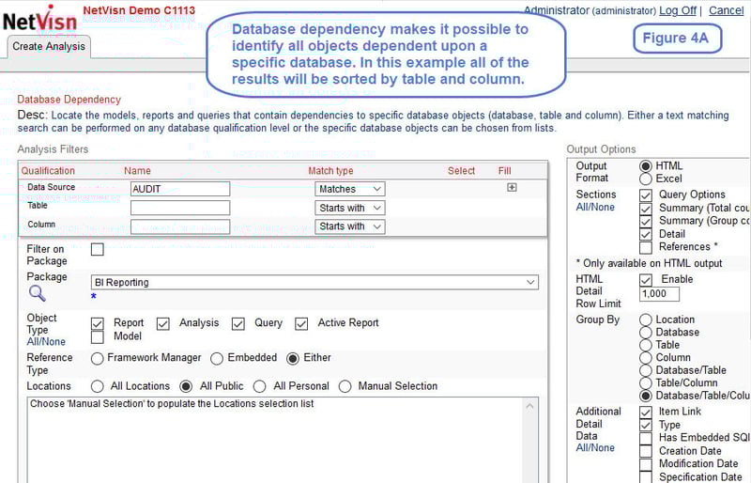Toggle the Query object type checkbox

pos(238,324)
